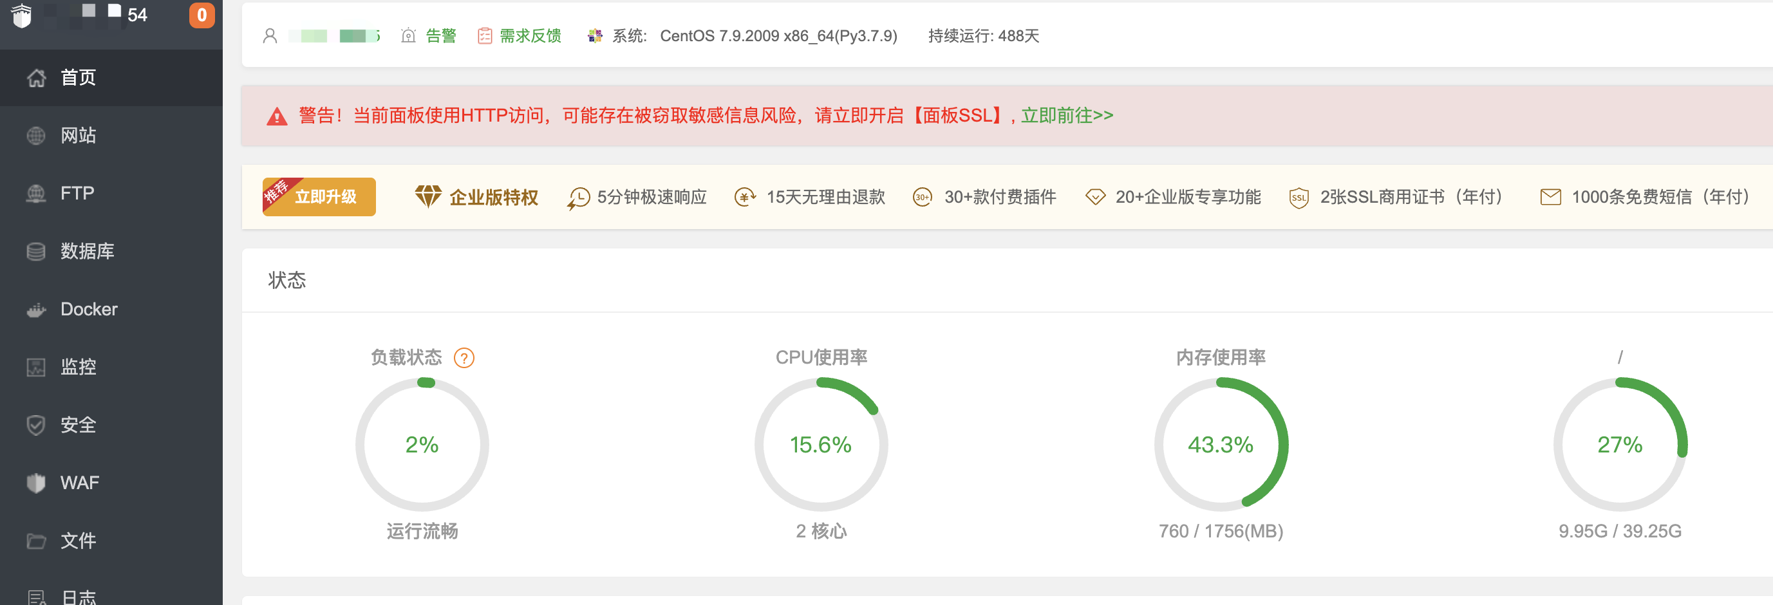The height and width of the screenshot is (605, 1773).
Task: Click the CentOS 7.9.2009 system version text
Action: click(778, 36)
